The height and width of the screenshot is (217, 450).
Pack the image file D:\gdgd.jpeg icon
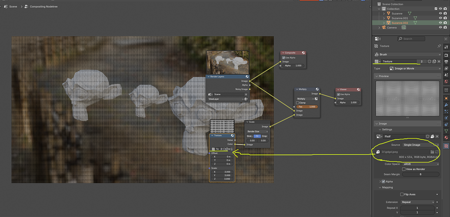(x=378, y=152)
